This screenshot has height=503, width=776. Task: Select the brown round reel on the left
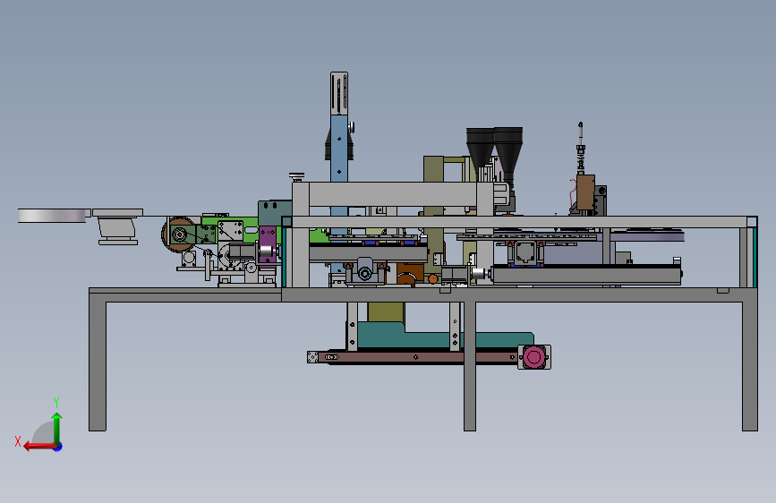[177, 234]
